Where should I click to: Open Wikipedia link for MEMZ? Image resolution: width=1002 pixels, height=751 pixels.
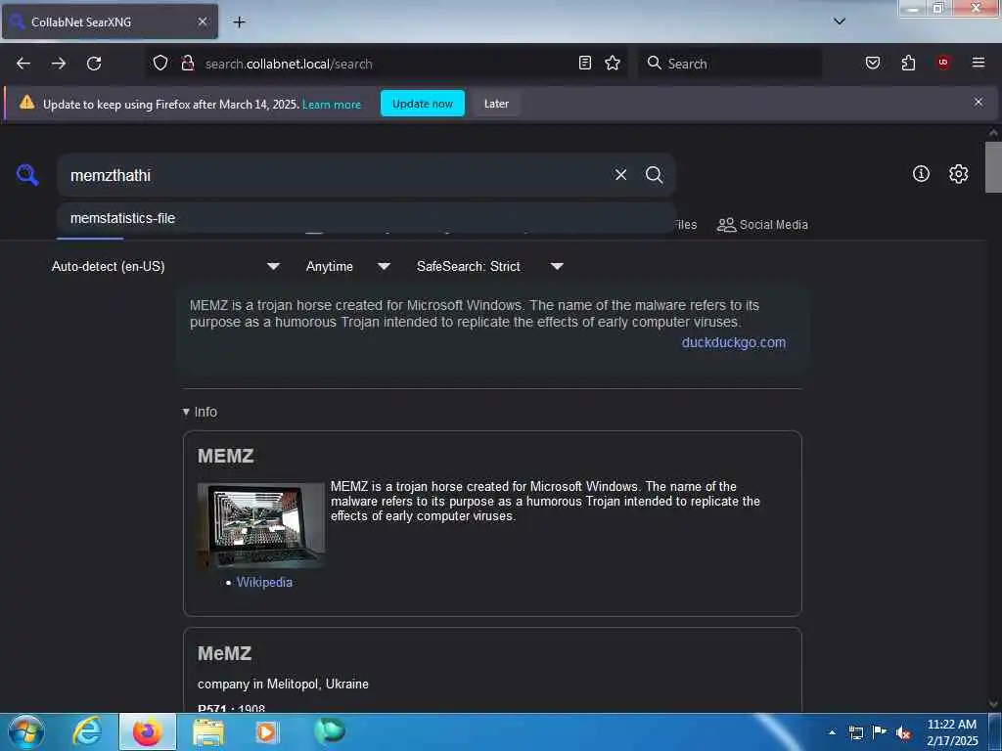(x=264, y=583)
